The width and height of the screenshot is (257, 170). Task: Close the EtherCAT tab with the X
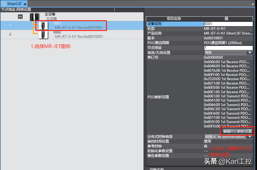25,4
